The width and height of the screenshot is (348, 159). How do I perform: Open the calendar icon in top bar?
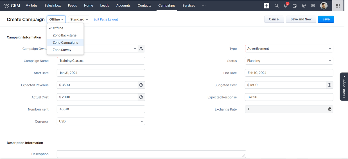coord(295,6)
